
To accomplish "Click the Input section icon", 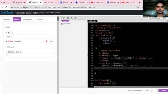I will [x=6, y=33].
